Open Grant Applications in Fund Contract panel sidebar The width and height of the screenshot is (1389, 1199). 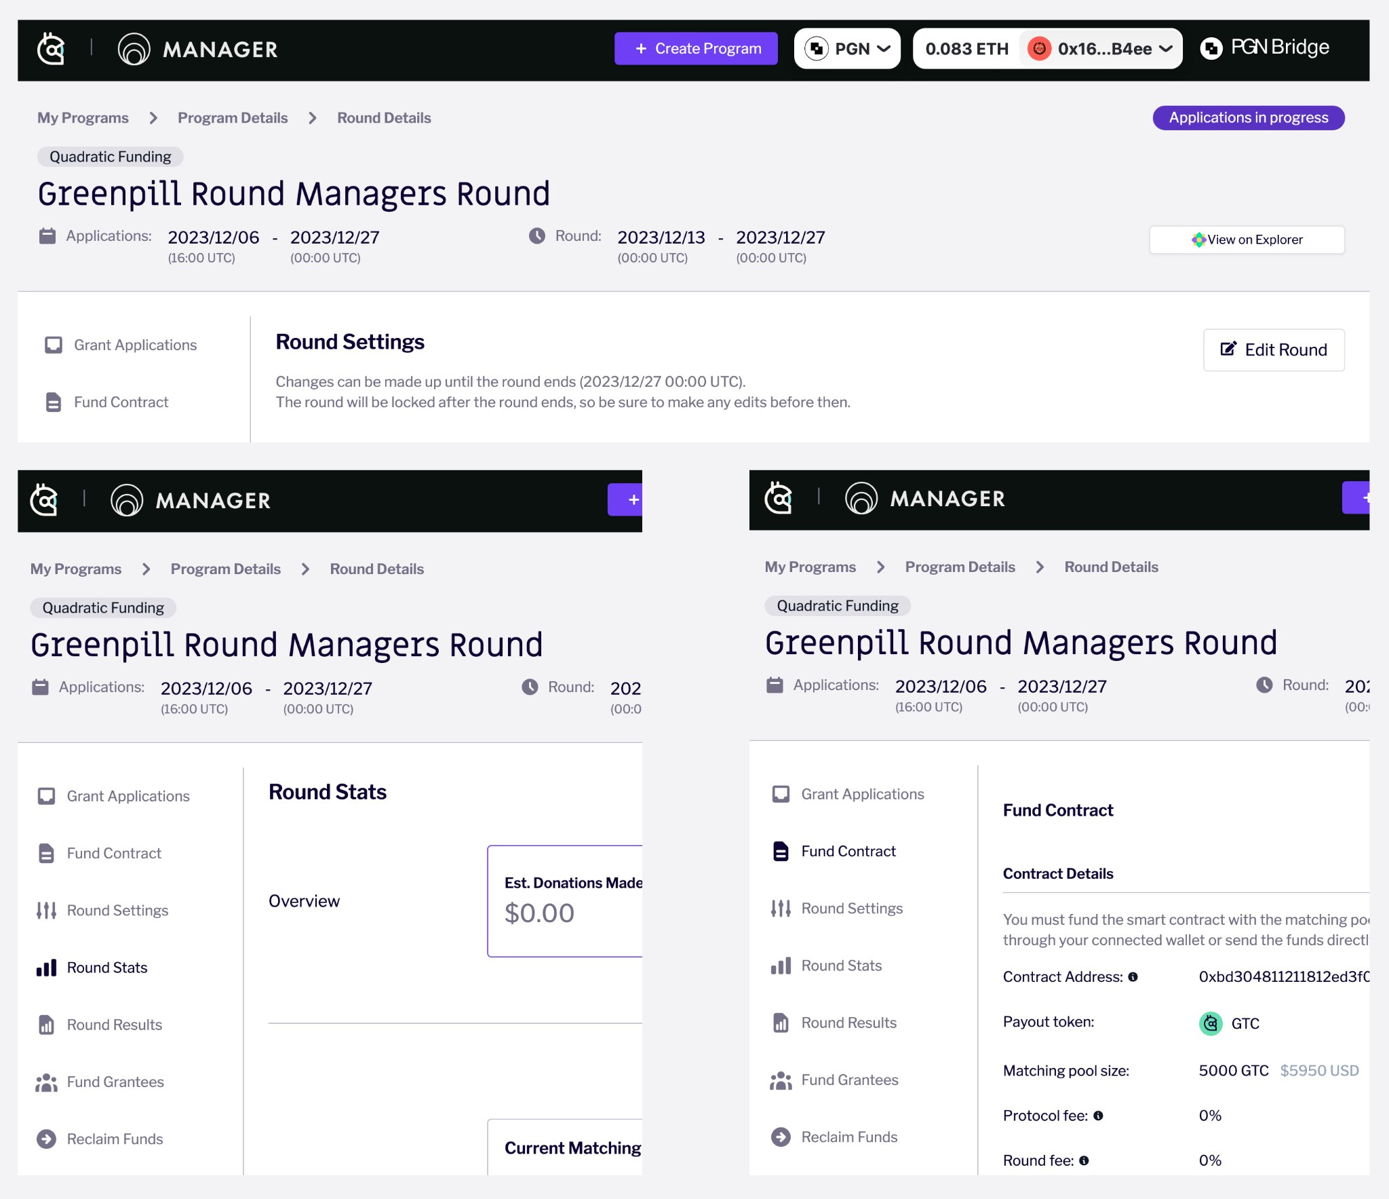click(848, 794)
